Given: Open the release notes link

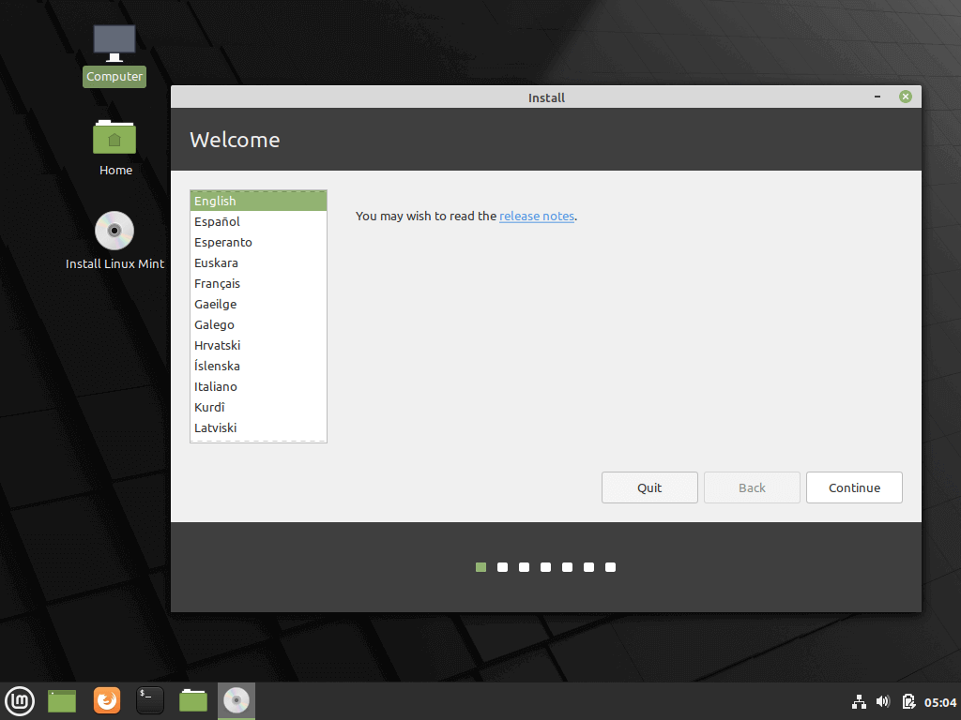Looking at the screenshot, I should (537, 216).
